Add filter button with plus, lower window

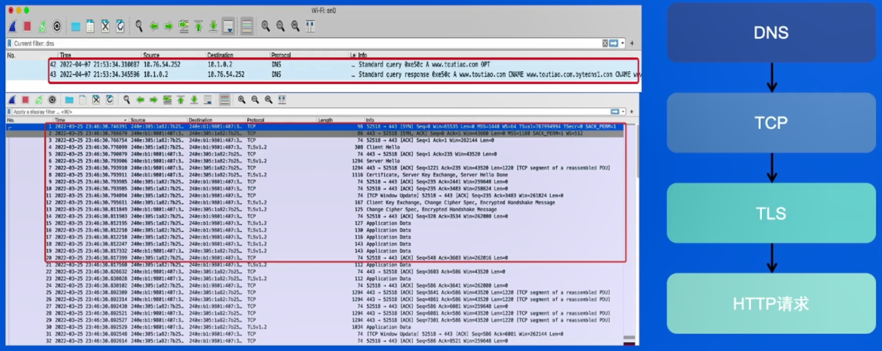tap(632, 112)
